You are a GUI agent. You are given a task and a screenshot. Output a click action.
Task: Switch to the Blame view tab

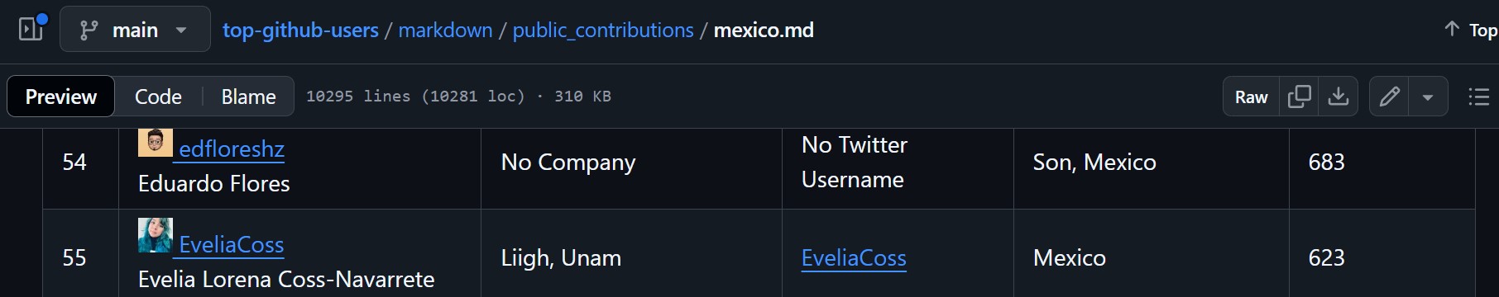248,97
